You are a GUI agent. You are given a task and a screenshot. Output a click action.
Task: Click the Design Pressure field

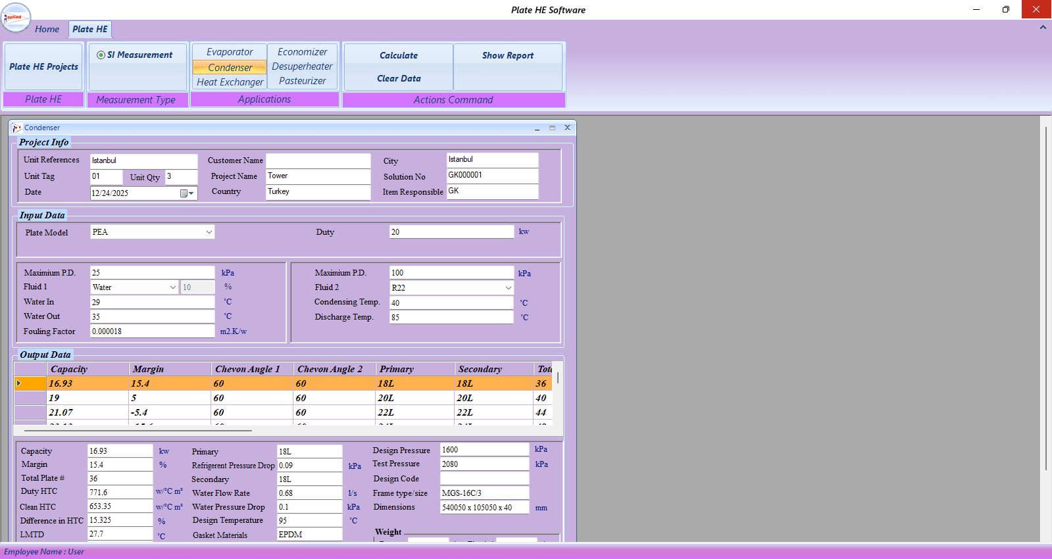(x=485, y=450)
